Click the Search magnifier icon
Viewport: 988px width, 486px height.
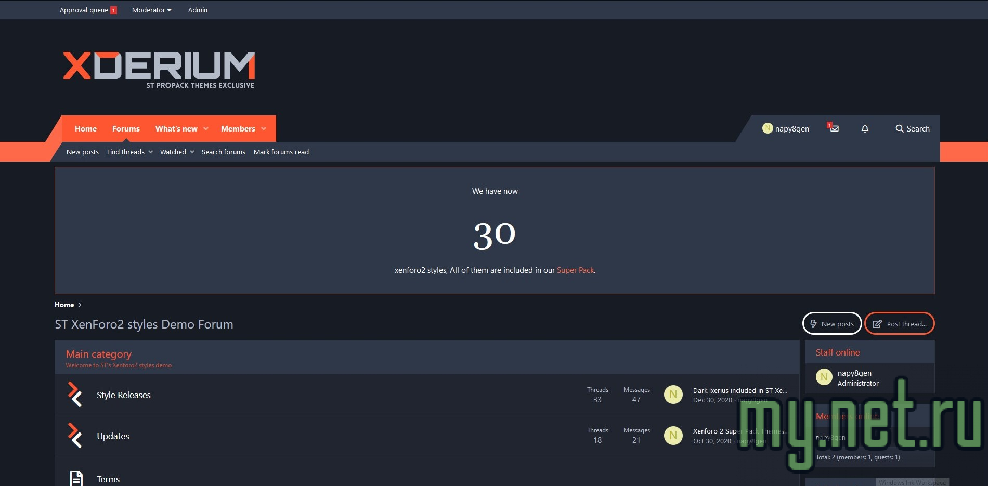[899, 128]
